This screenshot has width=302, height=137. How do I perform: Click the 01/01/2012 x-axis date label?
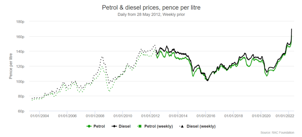pyautogui.click(x=150, y=116)
